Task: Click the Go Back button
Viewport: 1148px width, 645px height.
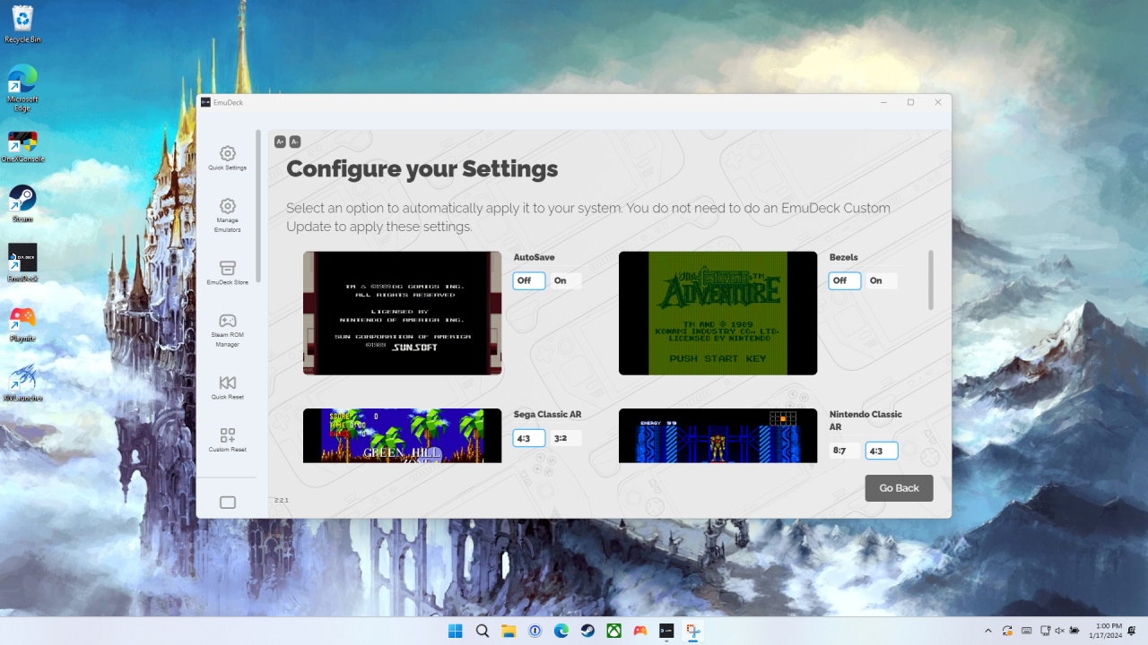Action: point(899,487)
